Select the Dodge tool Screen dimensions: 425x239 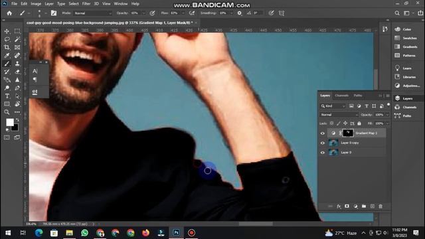[7, 88]
